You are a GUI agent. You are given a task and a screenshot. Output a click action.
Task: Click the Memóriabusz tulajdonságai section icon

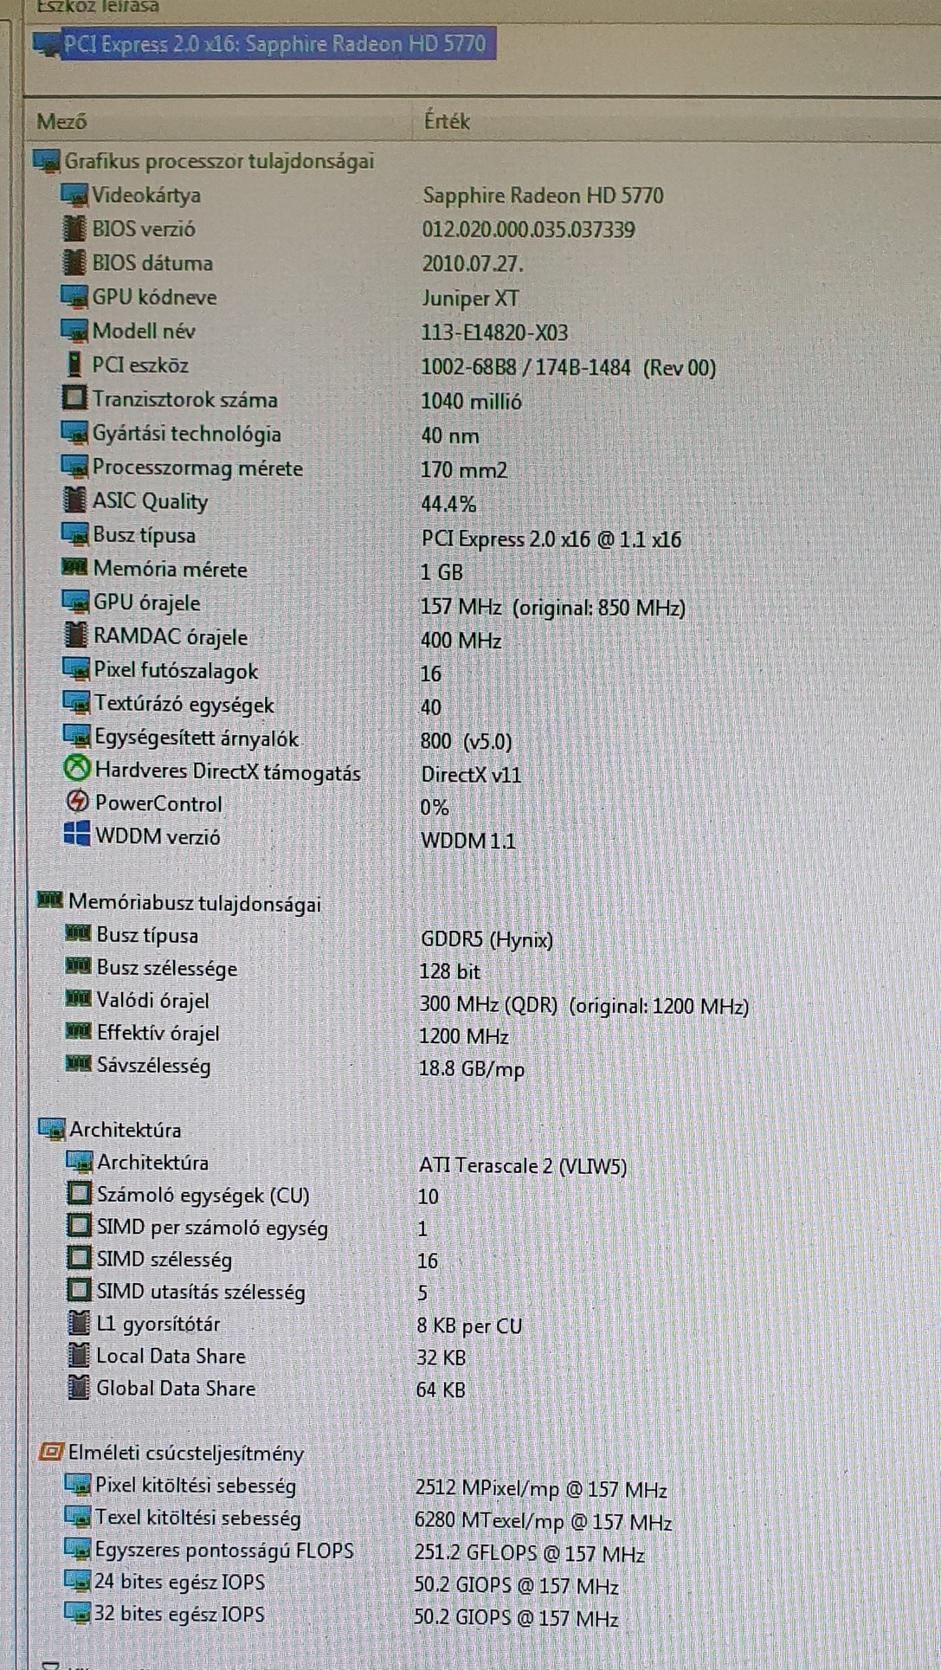[x=49, y=901]
